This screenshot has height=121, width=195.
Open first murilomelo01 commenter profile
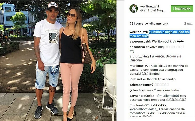tap(139, 66)
